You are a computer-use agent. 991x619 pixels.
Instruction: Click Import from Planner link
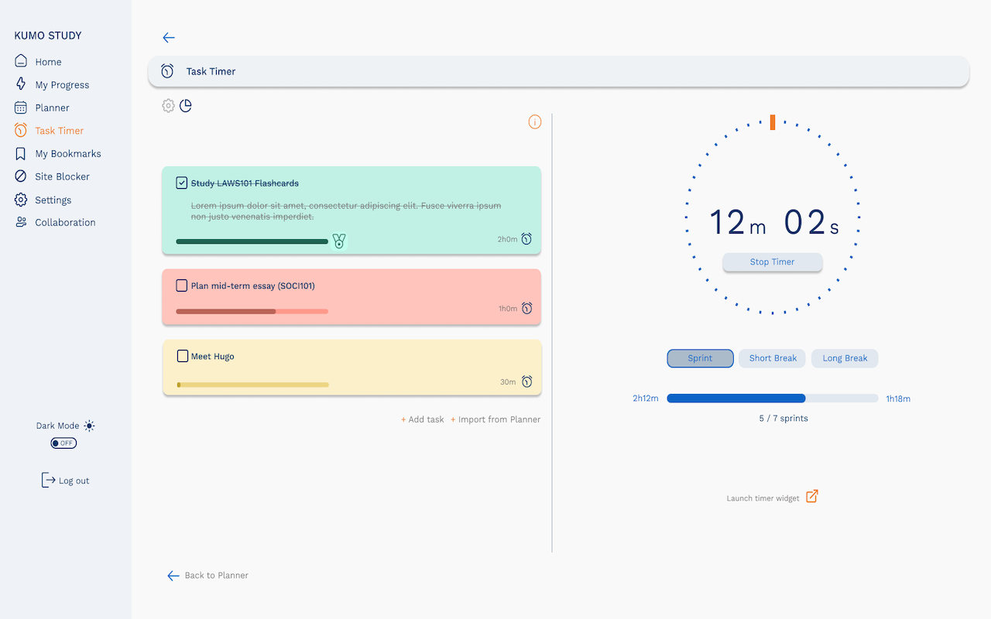[499, 419]
